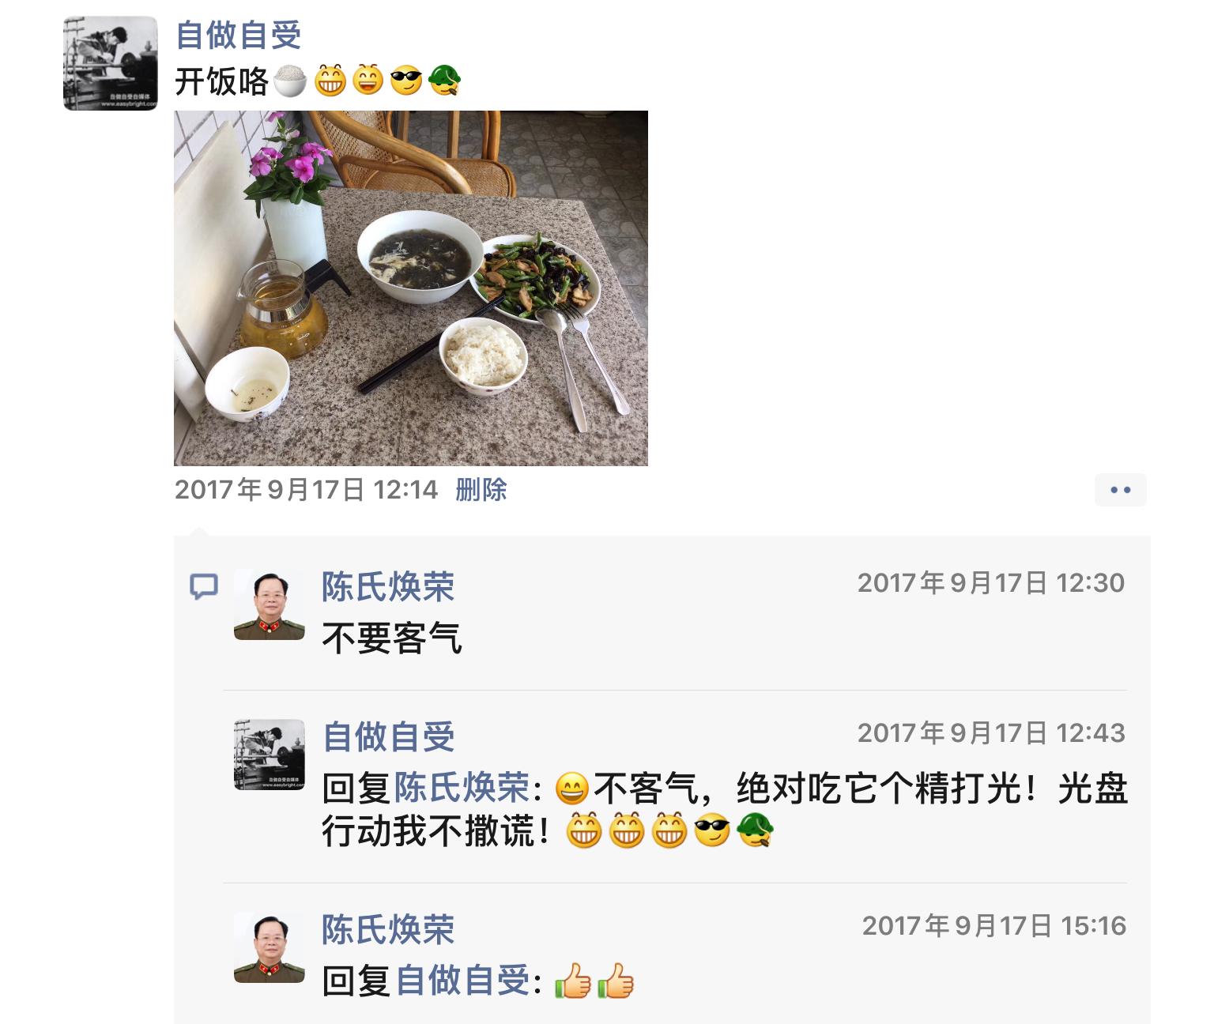Screen dimensions: 1214x1024
Task: Select the 光盘行动 reply comment text
Action: (x=725, y=810)
